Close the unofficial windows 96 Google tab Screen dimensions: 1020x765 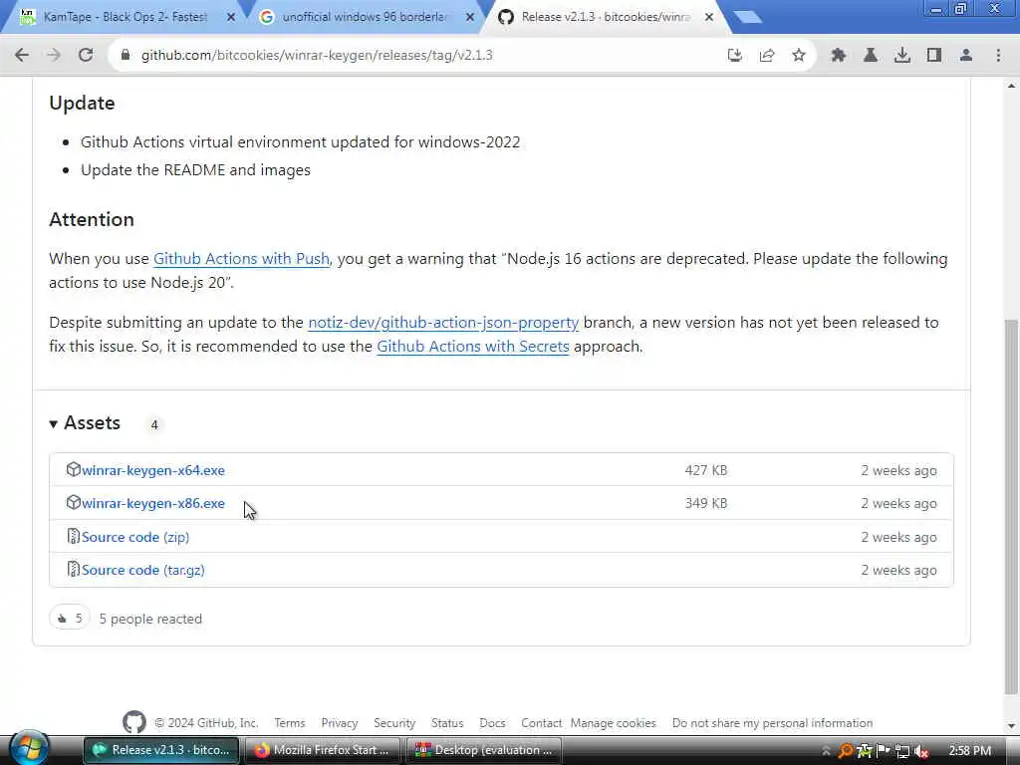coord(470,18)
